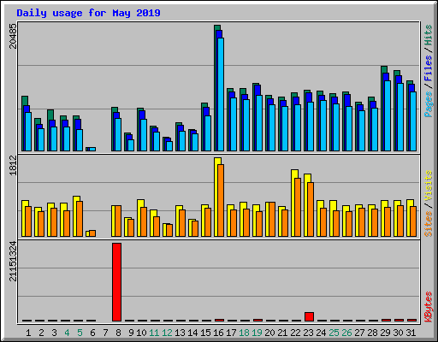Click the hits/files/pages bar for day 1

click(27, 123)
